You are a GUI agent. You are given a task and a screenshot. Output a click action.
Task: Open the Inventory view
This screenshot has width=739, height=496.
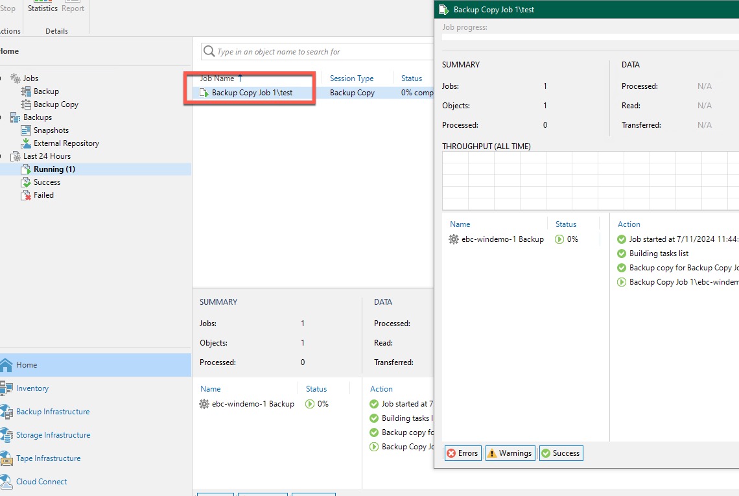click(32, 388)
